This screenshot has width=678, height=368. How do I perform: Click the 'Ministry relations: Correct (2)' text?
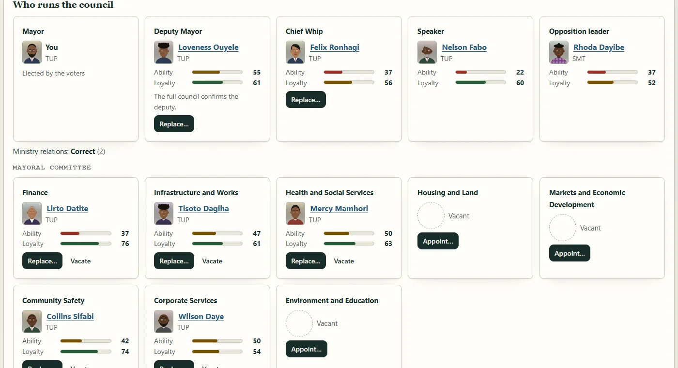tap(59, 152)
